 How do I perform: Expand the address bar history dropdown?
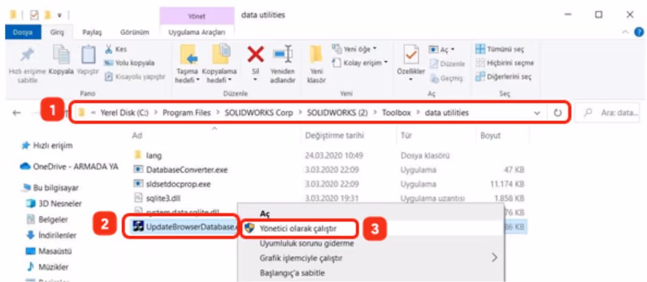(x=537, y=113)
